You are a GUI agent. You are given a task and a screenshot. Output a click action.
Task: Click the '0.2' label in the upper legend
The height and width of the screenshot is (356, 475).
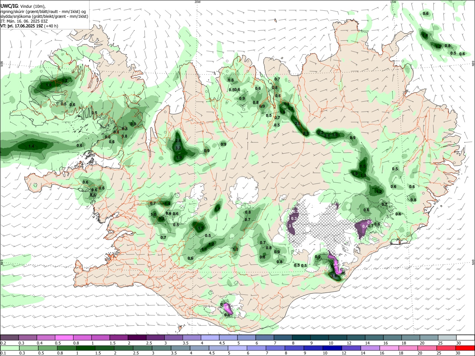click(x=3, y=343)
